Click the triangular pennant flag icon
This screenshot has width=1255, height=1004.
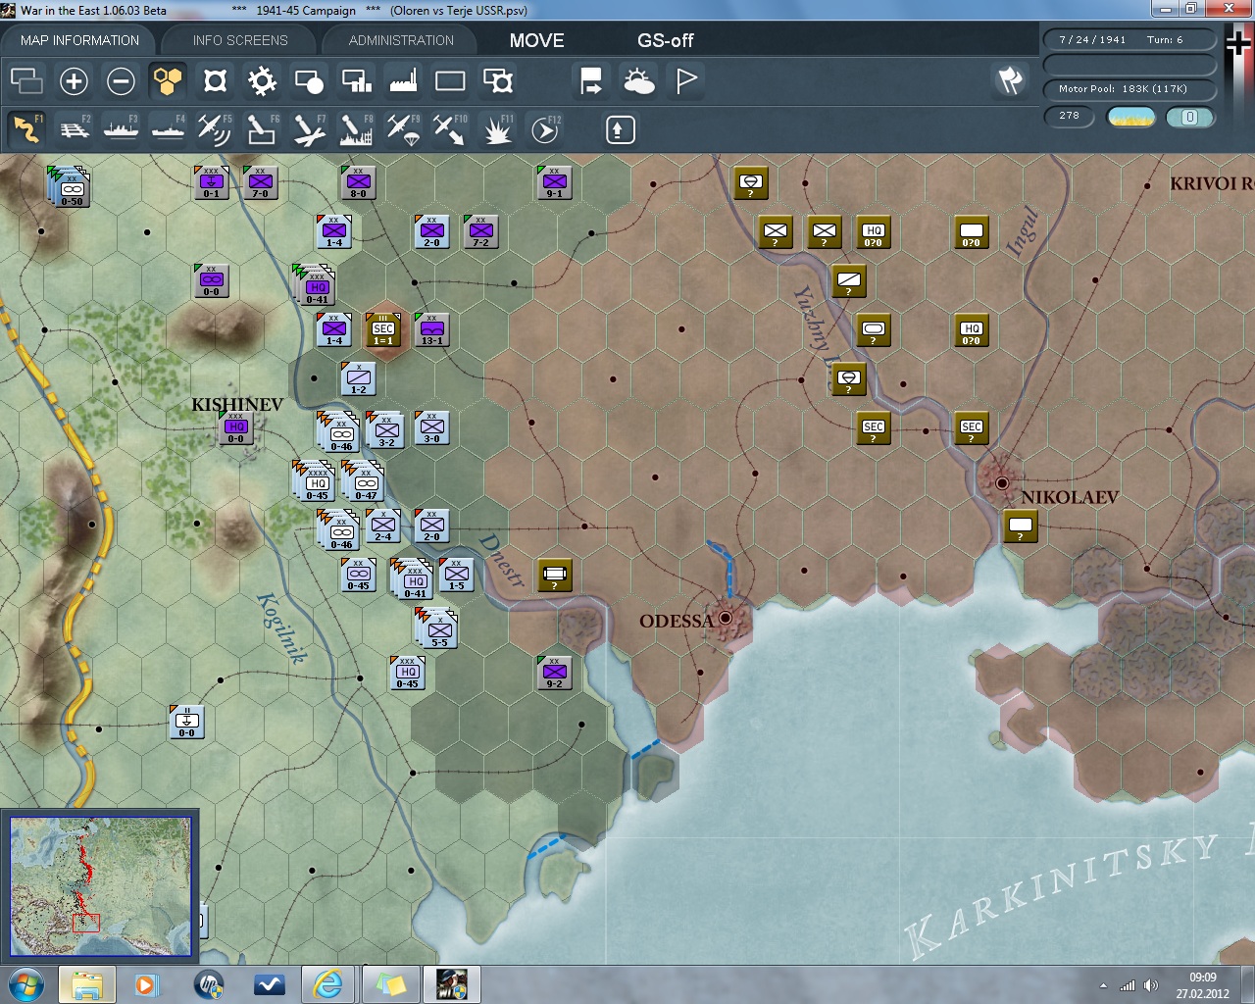pyautogui.click(x=686, y=81)
